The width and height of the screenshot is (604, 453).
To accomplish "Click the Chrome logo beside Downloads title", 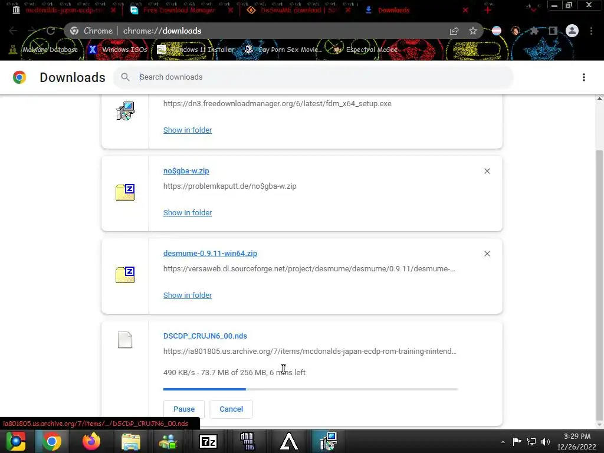I will click(19, 77).
